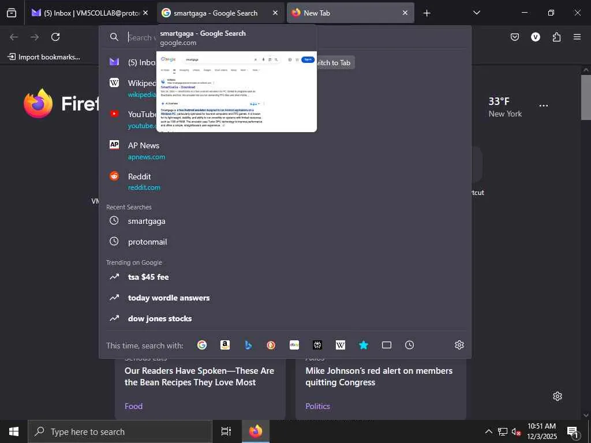Click the address bar search field
Viewport: 591px width, 443px height.
click(x=285, y=37)
